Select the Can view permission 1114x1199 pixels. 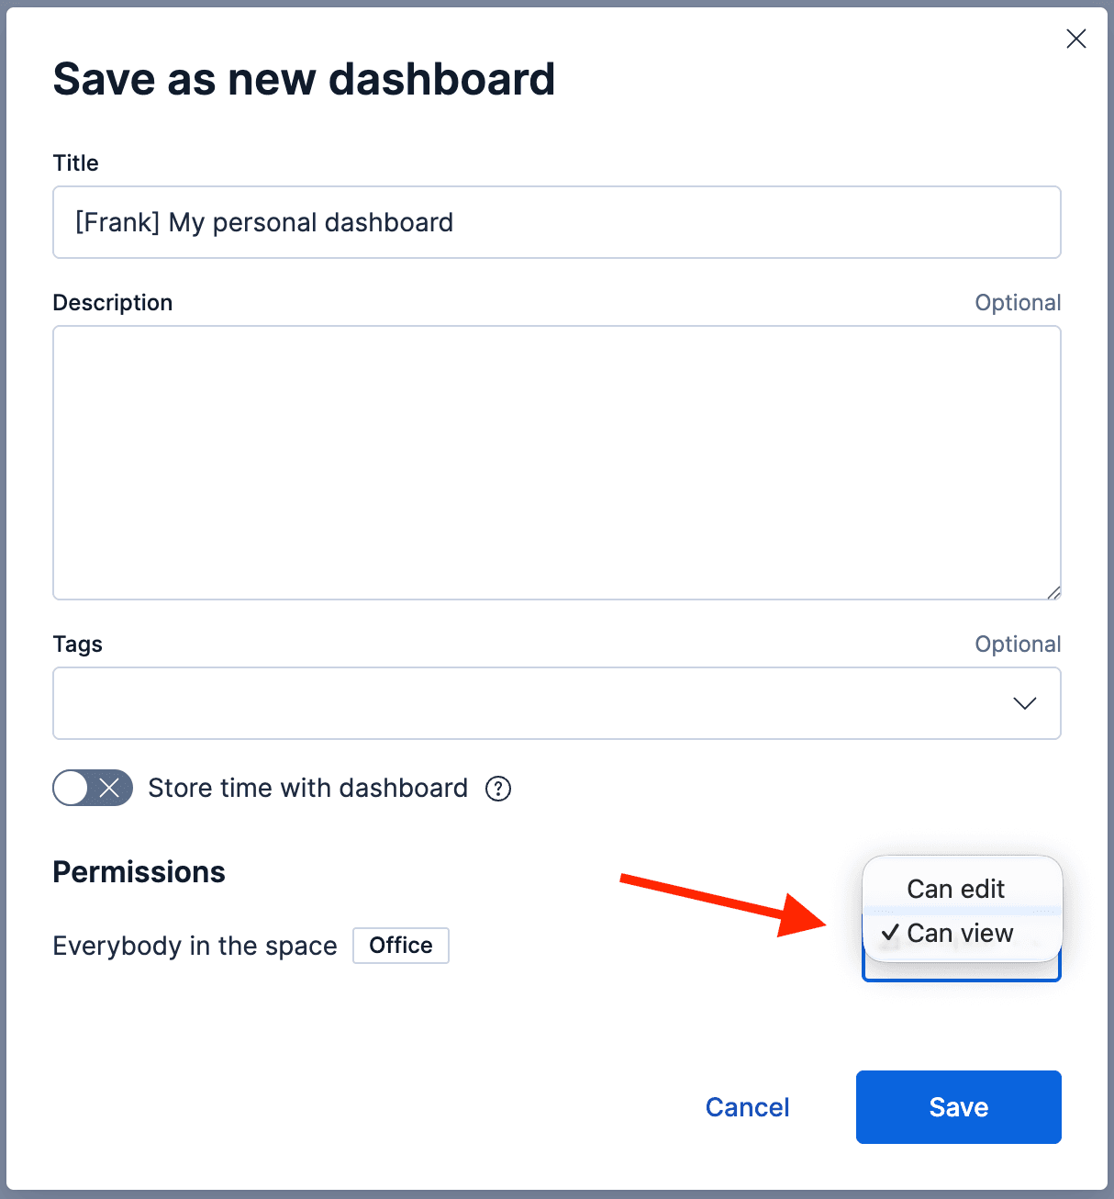coord(959,933)
